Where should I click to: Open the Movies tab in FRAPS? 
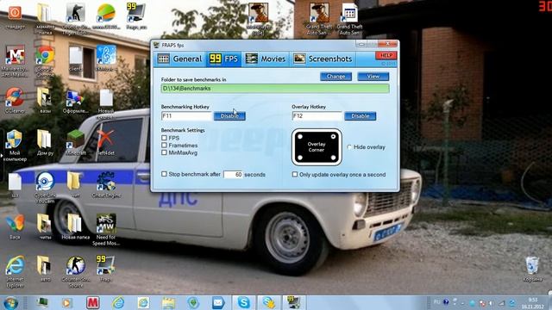point(266,59)
